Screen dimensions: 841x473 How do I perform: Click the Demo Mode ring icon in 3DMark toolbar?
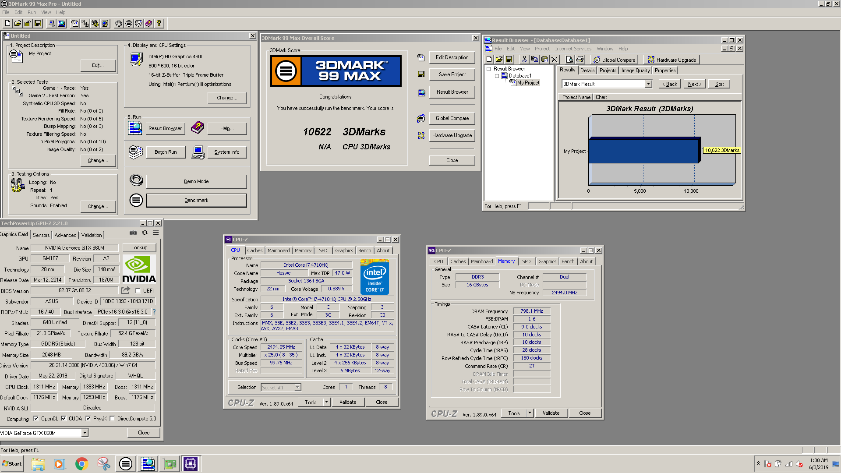[119, 23]
